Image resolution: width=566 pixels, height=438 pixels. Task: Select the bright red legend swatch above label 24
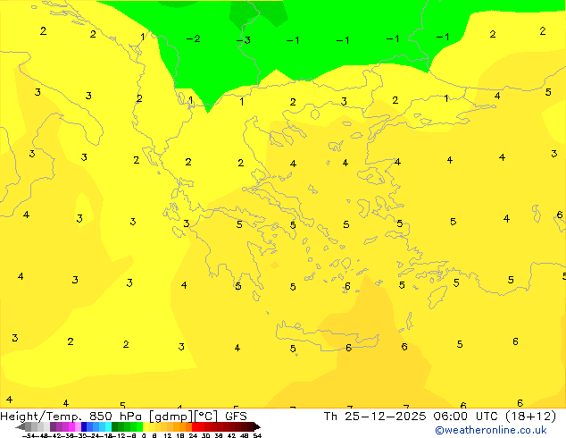(195, 426)
